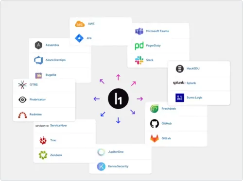Open the Phabricator label

37,99
